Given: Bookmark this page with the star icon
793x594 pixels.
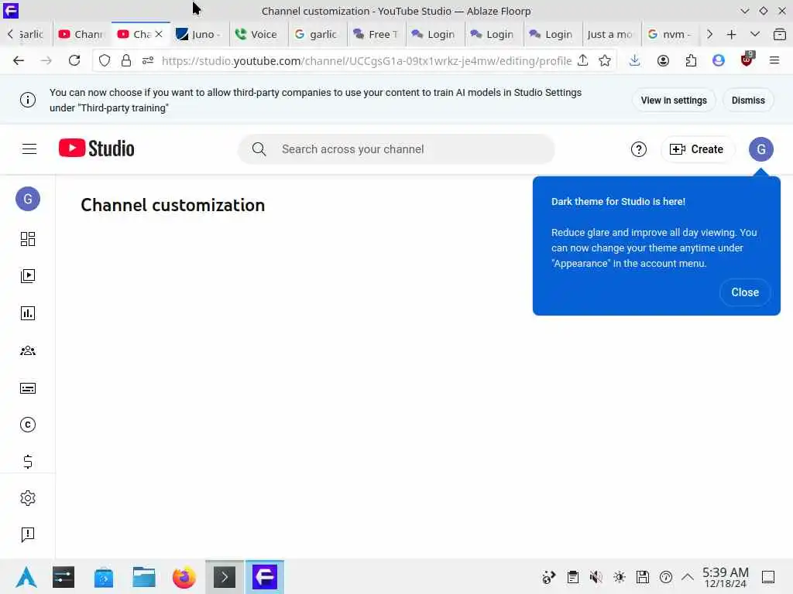Looking at the screenshot, I should pyautogui.click(x=605, y=60).
